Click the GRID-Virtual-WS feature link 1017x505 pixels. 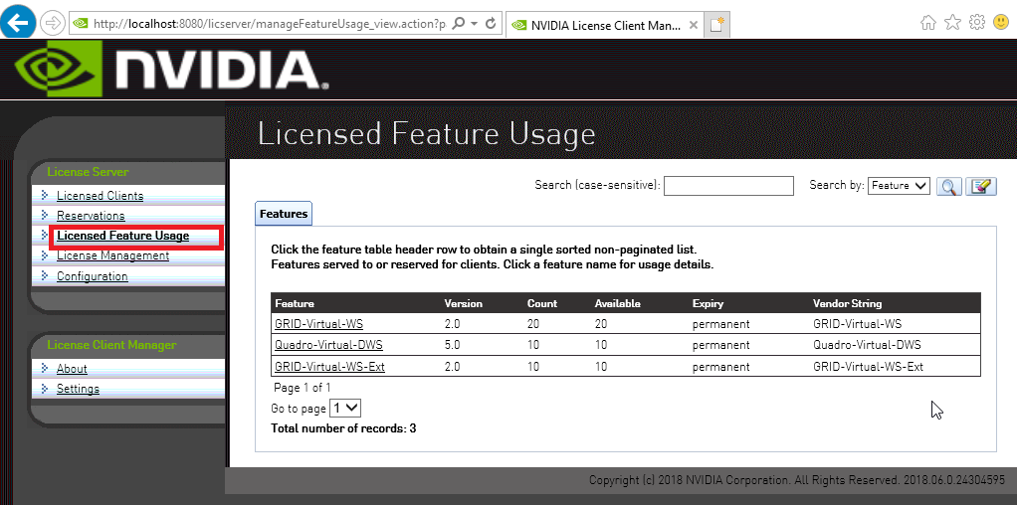coord(316,324)
